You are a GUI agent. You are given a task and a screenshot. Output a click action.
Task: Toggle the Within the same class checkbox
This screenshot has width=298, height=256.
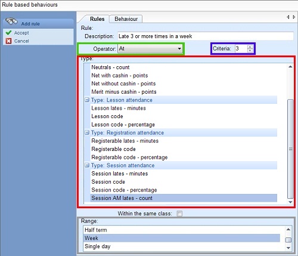[179, 214]
